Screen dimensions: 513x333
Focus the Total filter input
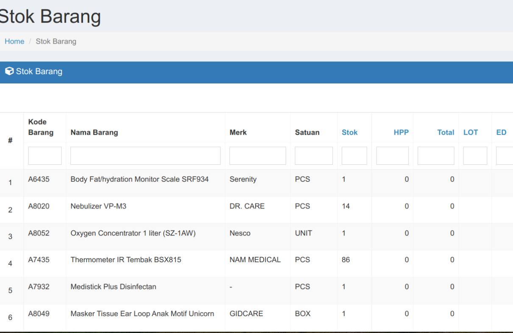[435, 155]
